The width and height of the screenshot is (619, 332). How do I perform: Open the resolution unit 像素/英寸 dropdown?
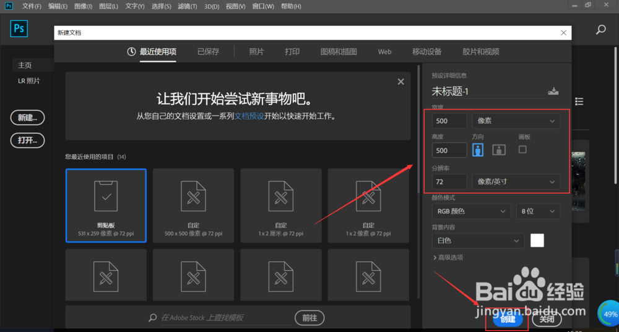click(x=516, y=182)
